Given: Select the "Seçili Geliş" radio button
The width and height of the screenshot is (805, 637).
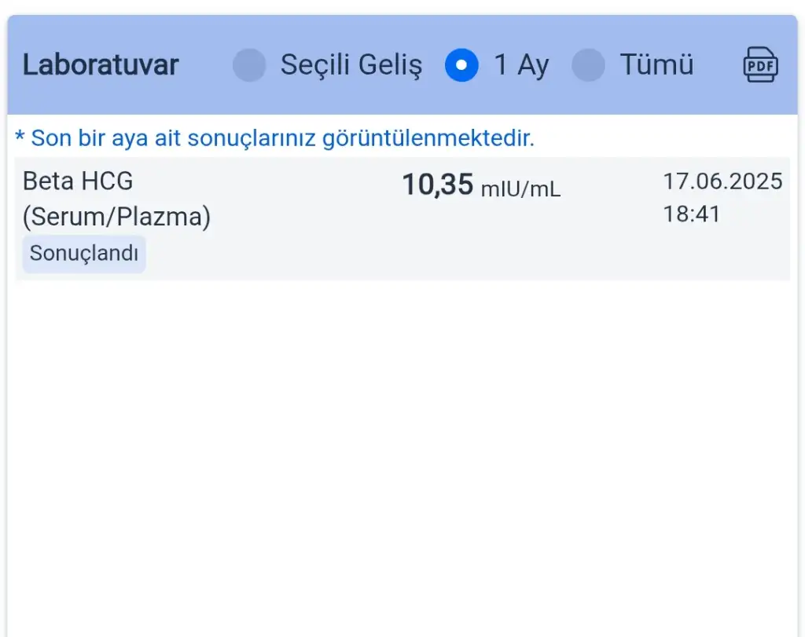Looking at the screenshot, I should (x=249, y=65).
